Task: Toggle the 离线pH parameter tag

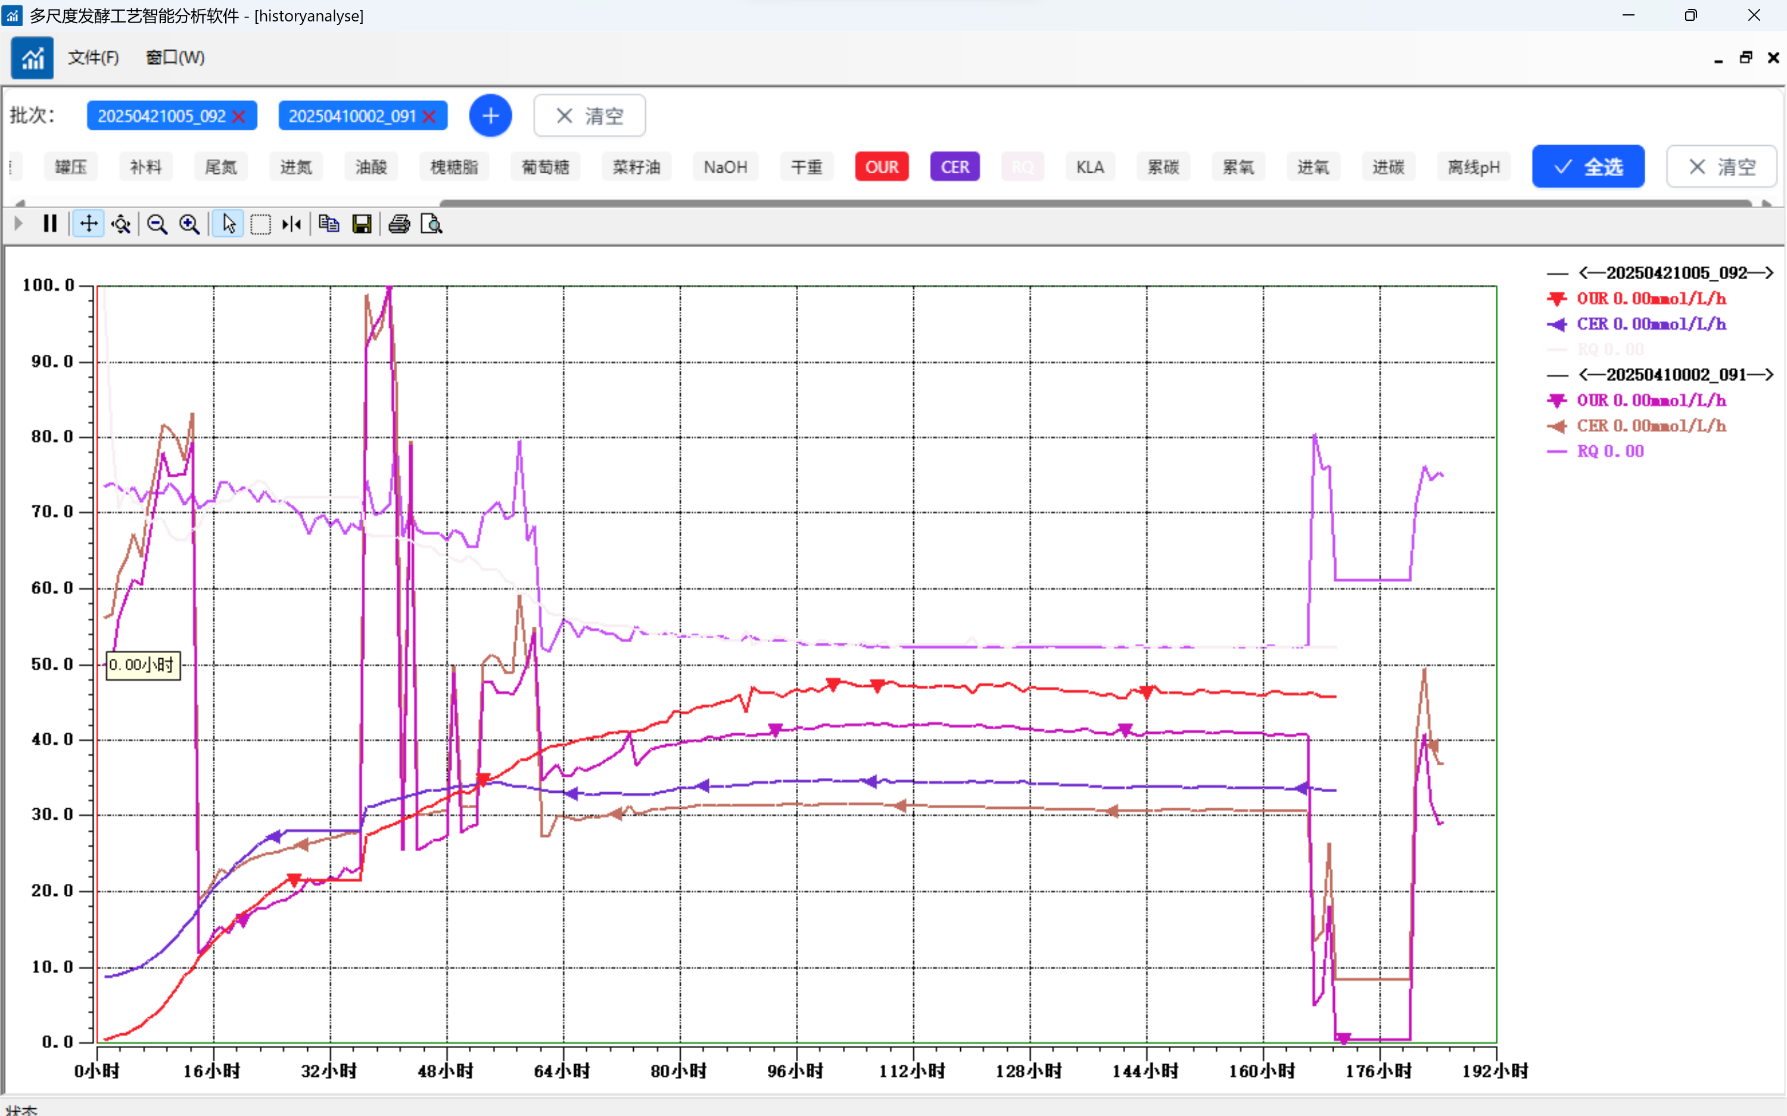Action: [x=1474, y=167]
